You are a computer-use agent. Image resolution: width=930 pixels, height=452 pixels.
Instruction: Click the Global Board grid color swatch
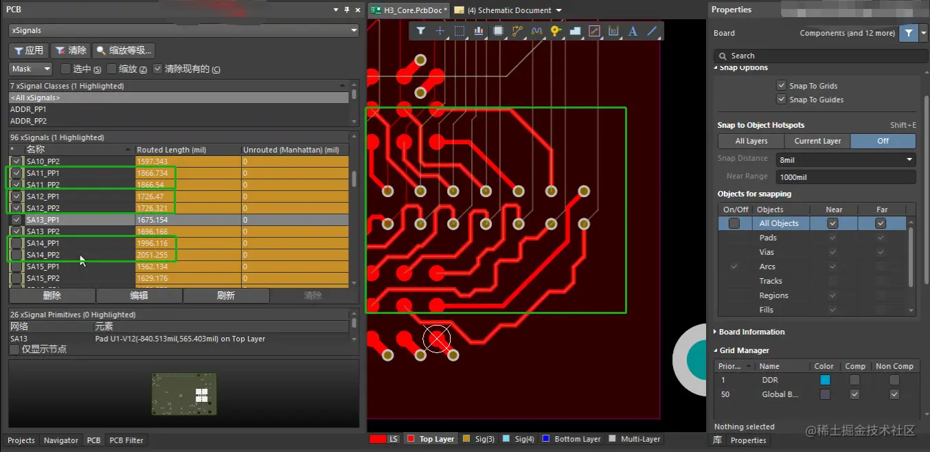[825, 394]
